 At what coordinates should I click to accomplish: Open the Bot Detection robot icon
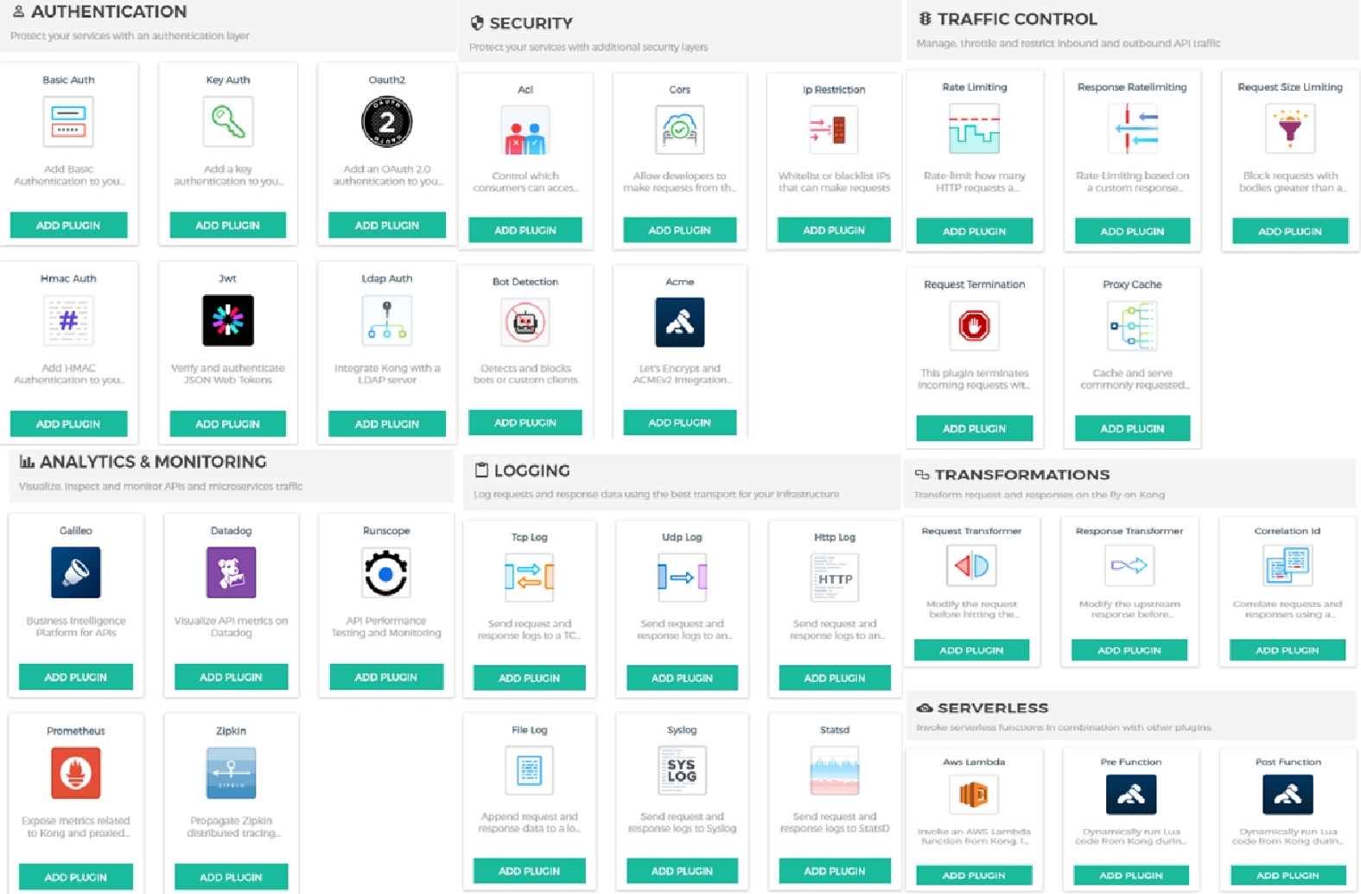click(x=525, y=323)
